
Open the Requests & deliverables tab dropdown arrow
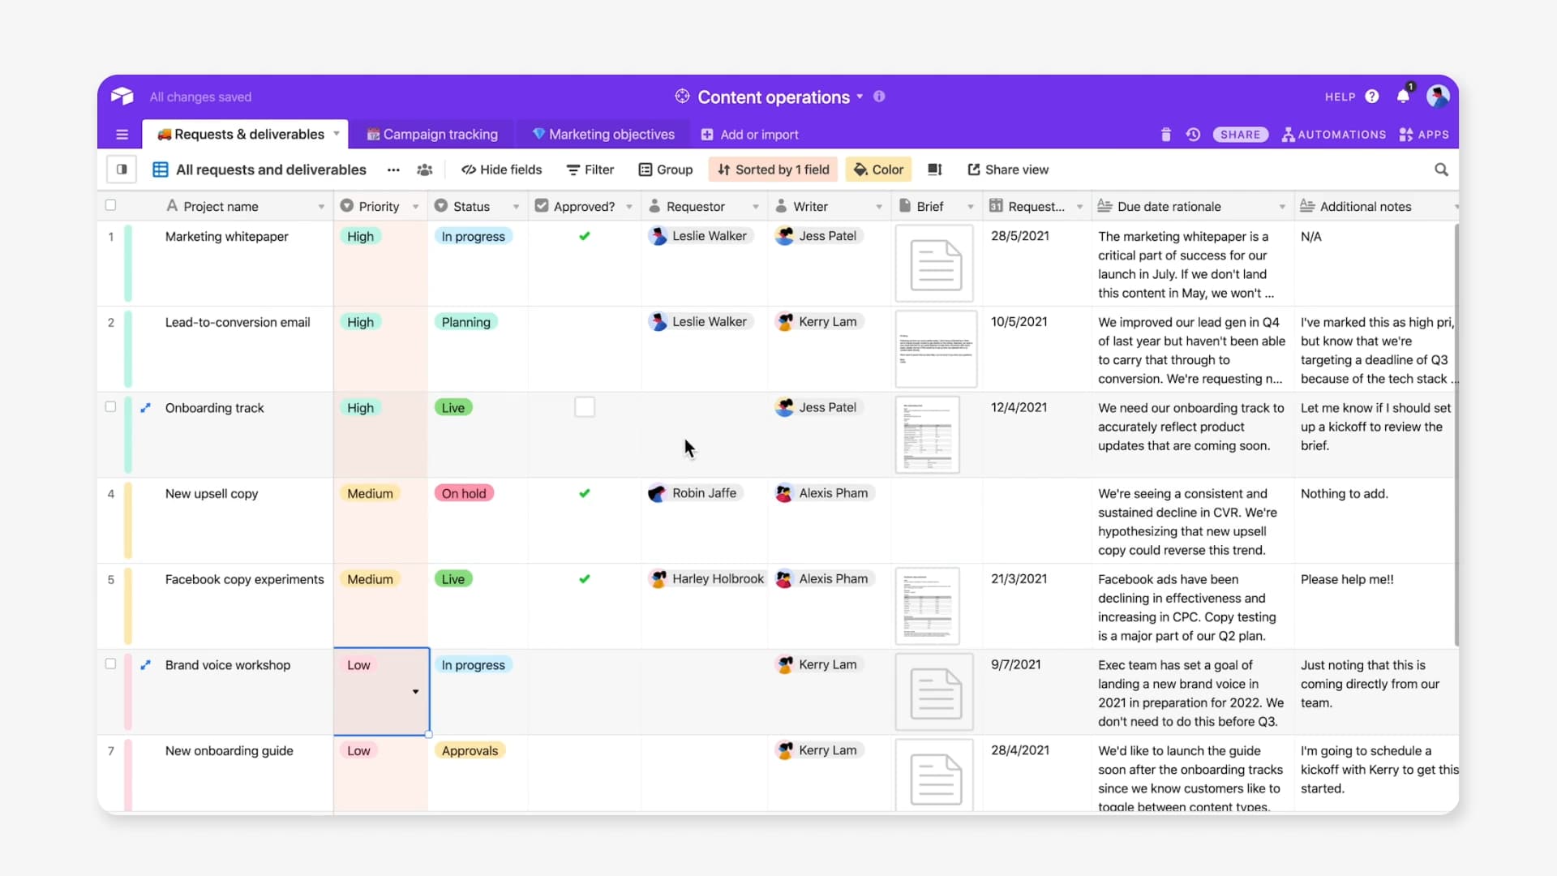point(337,134)
